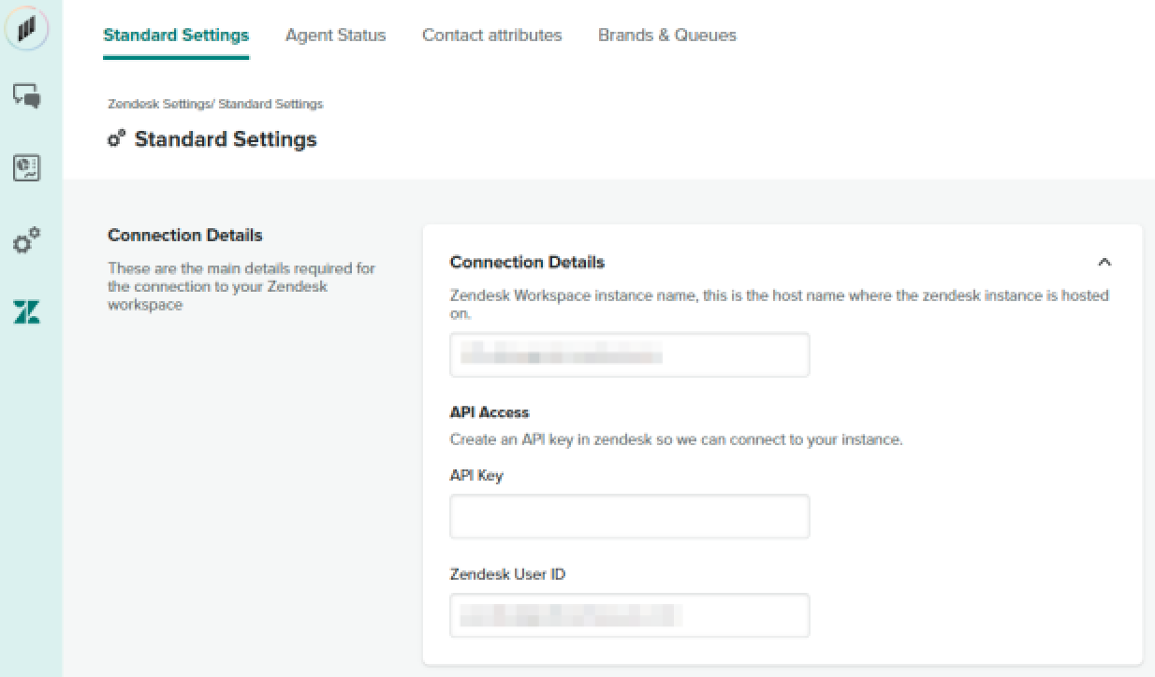This screenshot has height=677, width=1155.
Task: Focus the Zendesk instance name field
Action: tap(629, 355)
